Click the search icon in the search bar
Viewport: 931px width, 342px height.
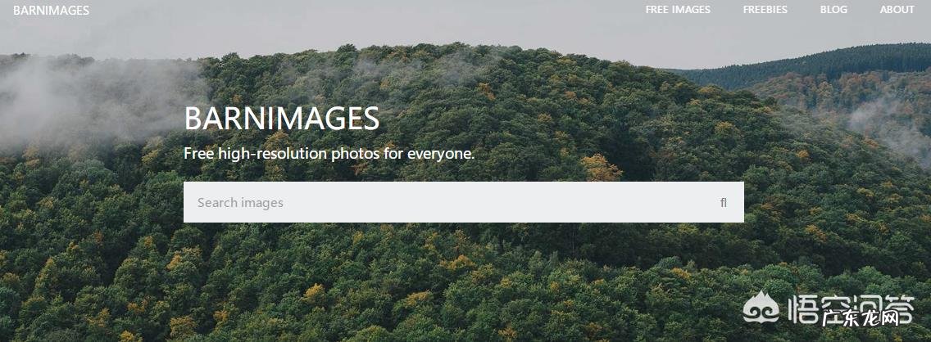tap(723, 203)
